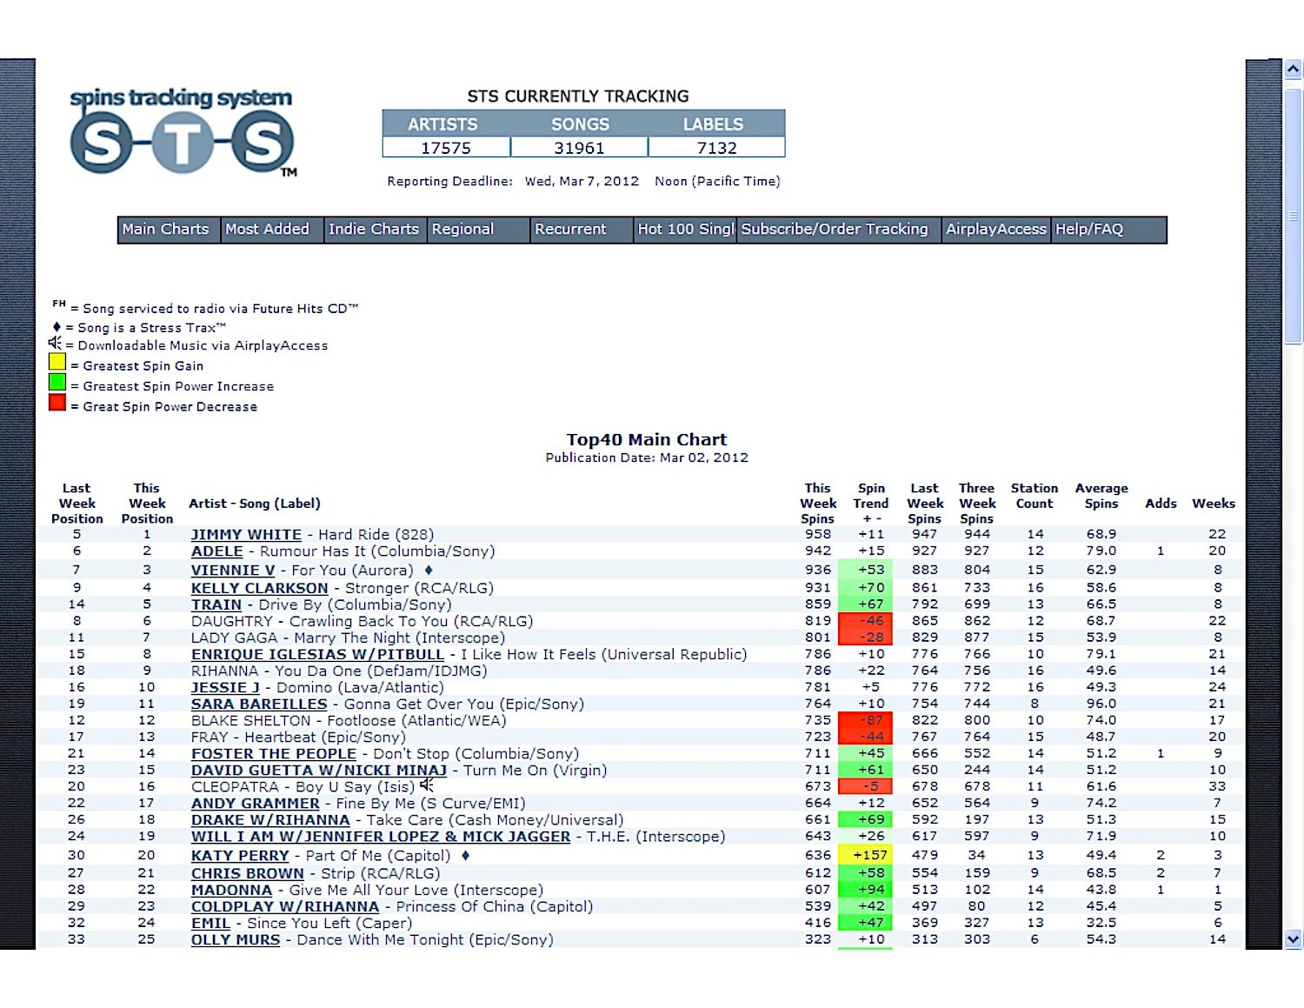Viewport: 1304px width, 1008px height.
Task: Click the STS spins tracking system logo
Action: tap(183, 132)
